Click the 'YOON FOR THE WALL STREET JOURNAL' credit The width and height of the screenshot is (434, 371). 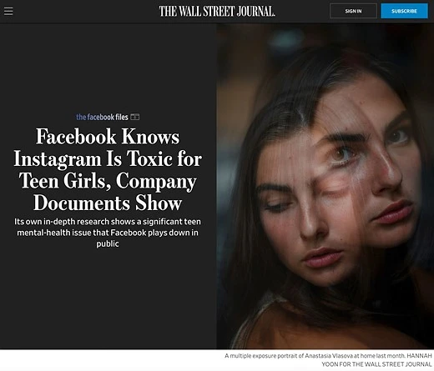377,364
